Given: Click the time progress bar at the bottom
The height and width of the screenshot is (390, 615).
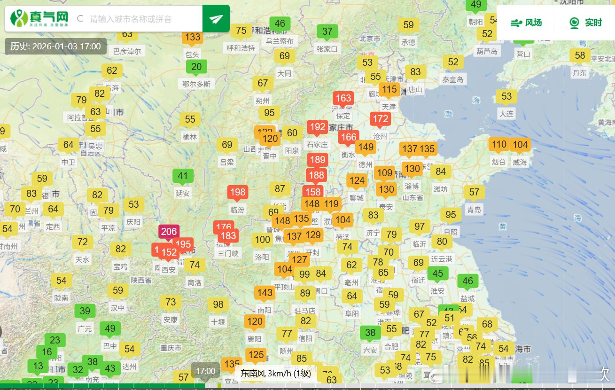Looking at the screenshot, I should coord(307,386).
